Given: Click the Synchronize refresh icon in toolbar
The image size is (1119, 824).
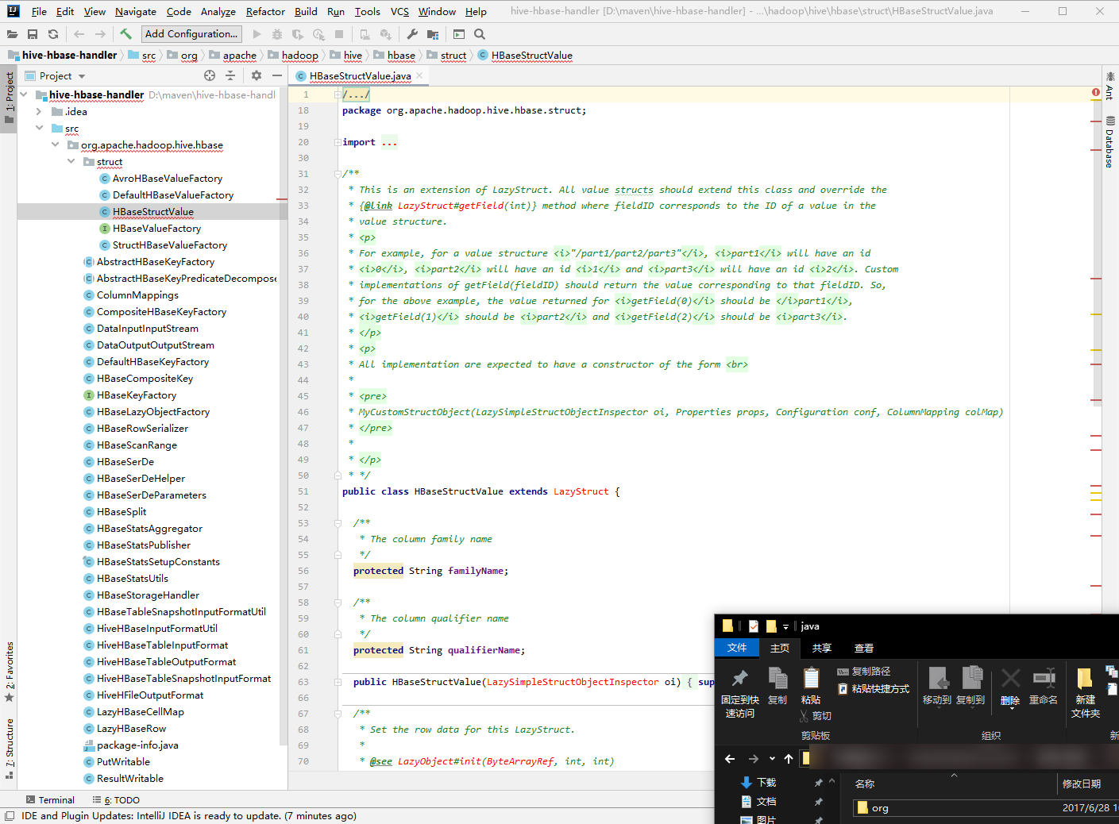Looking at the screenshot, I should click(53, 34).
